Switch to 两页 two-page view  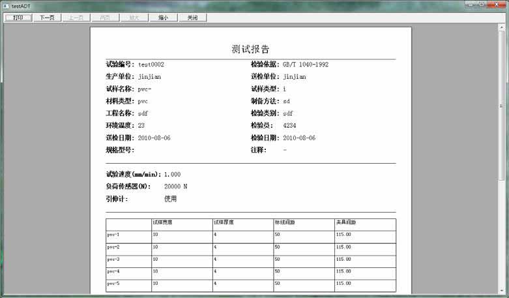coord(105,18)
